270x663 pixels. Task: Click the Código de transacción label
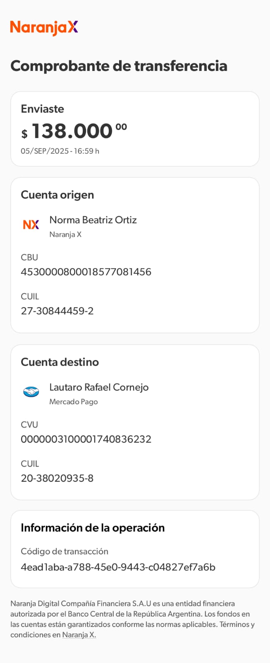point(65,551)
